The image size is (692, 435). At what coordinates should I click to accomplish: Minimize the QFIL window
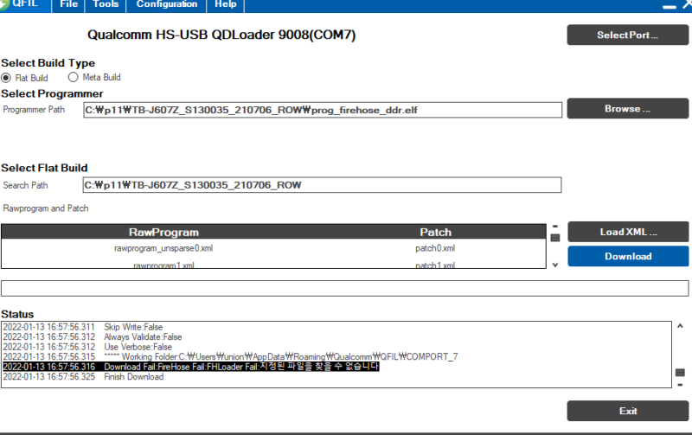(670, 6)
